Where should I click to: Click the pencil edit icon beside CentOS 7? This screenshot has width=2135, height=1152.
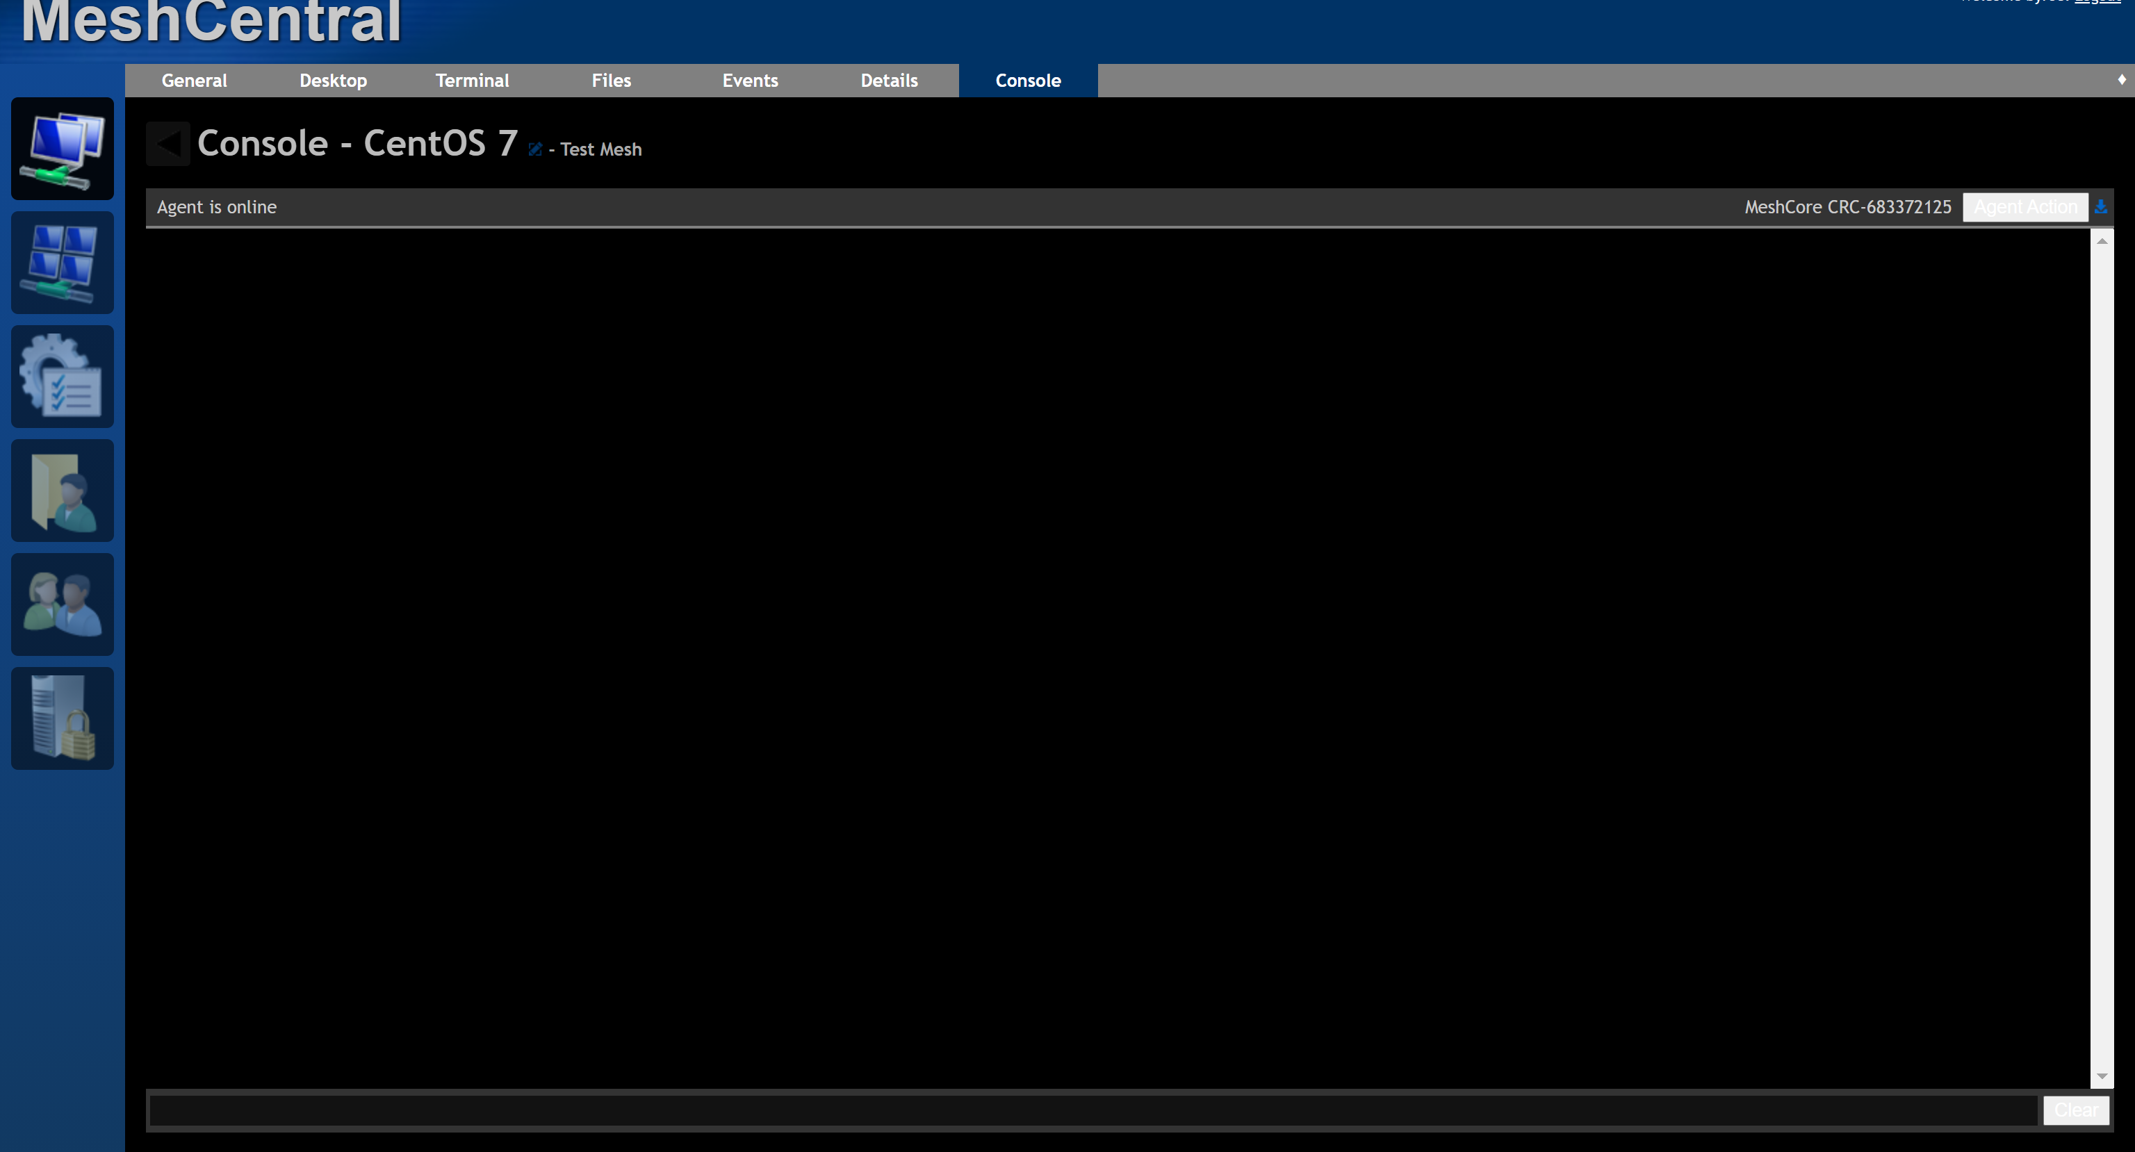tap(535, 149)
